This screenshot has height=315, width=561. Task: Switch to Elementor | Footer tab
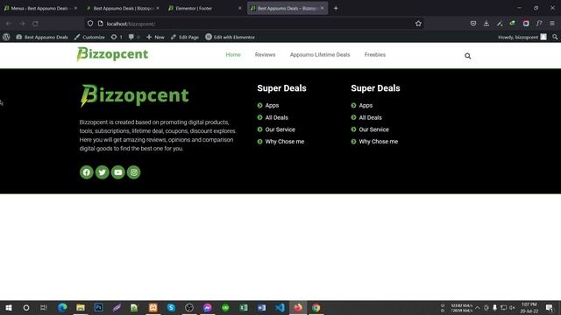click(x=205, y=8)
